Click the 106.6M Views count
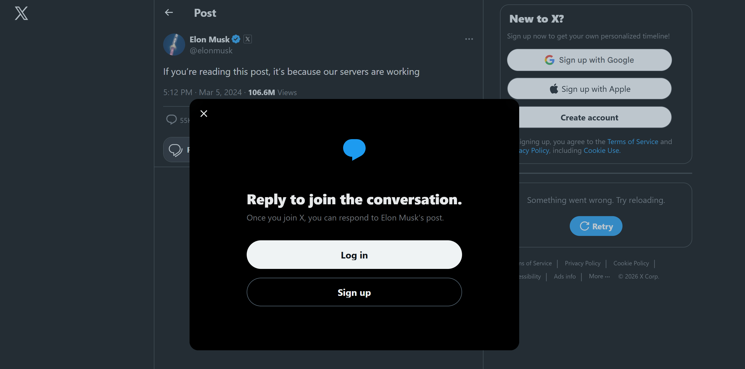Image resolution: width=745 pixels, height=369 pixels. 262,92
